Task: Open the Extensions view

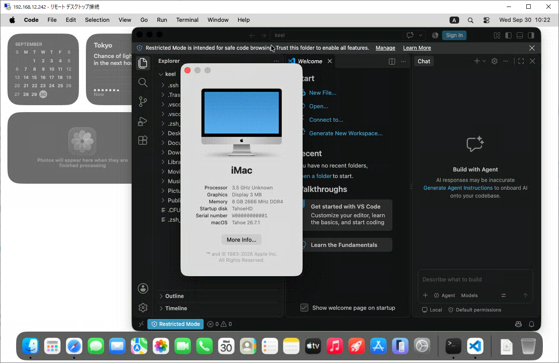Action: [143, 140]
